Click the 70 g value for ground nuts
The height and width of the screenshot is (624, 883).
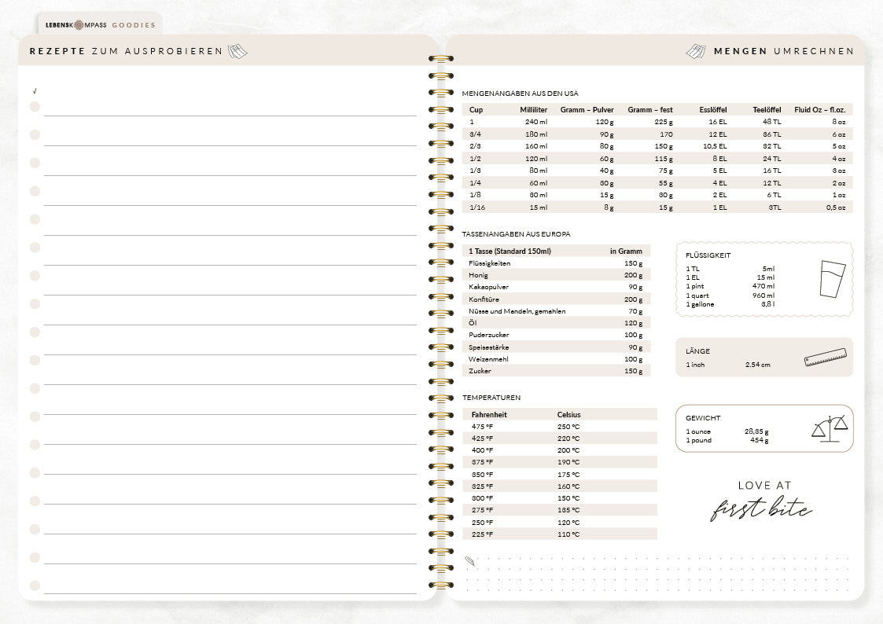coord(635,311)
